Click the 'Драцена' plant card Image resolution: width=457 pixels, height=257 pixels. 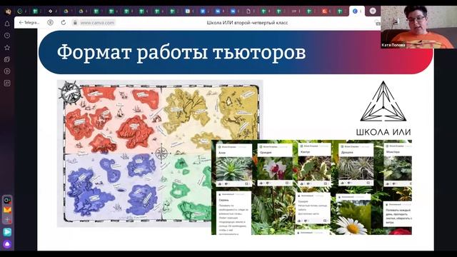click(x=356, y=165)
